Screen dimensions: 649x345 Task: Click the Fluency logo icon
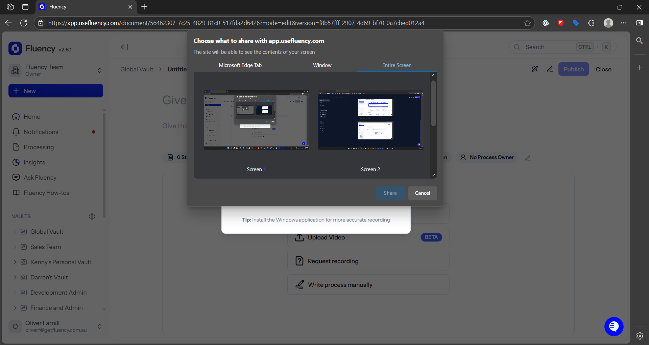[15, 48]
